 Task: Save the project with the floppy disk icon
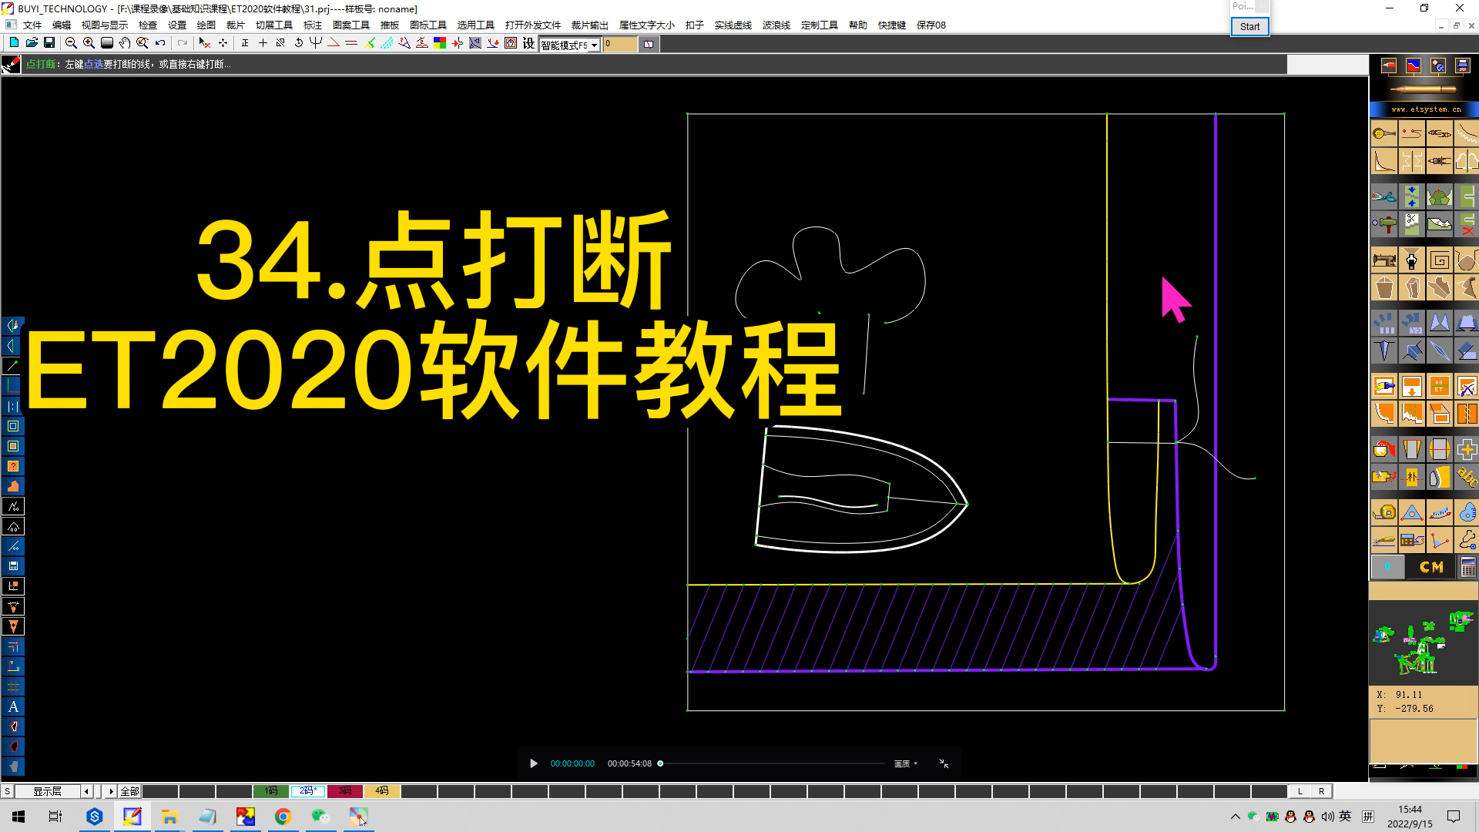pyautogui.click(x=49, y=43)
